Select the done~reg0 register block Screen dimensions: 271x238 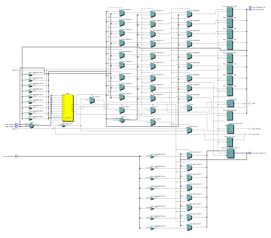[230, 104]
